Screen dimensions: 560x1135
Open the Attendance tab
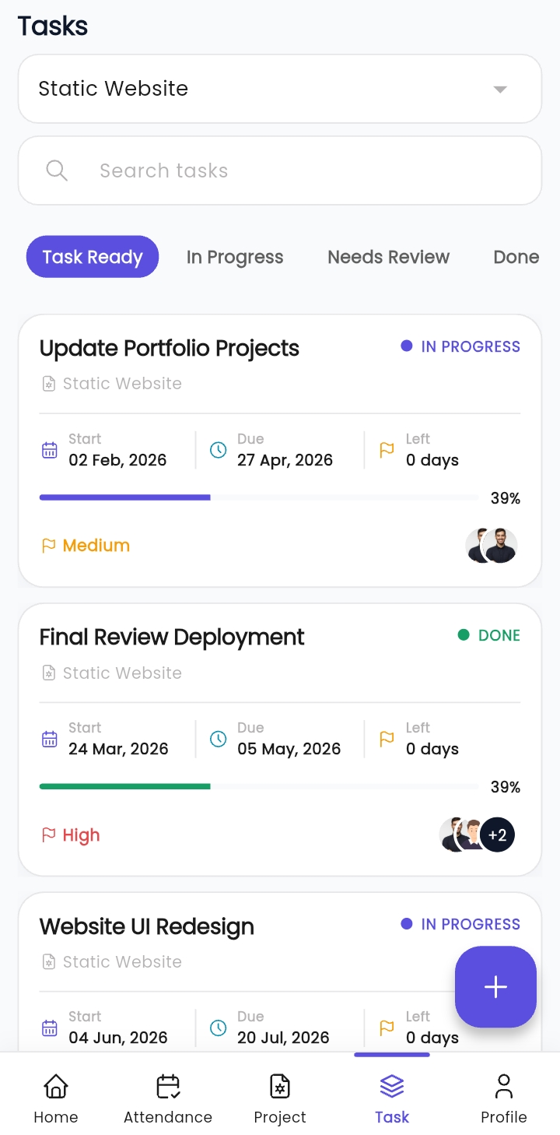tap(168, 1098)
